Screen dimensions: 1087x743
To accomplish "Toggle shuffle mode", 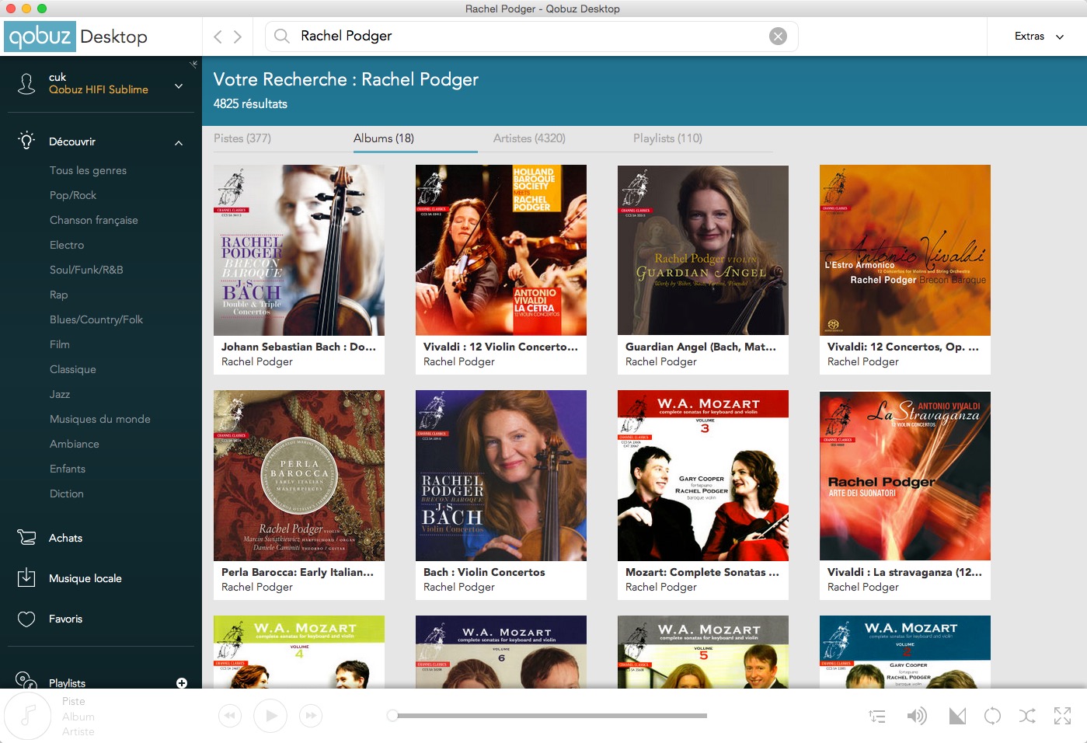I will [x=1027, y=716].
